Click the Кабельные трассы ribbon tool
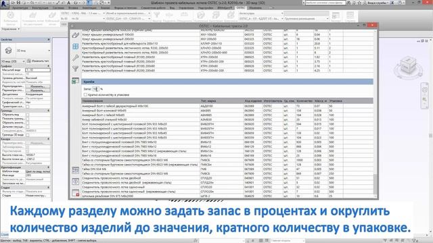The height and width of the screenshot is (243, 433). click(x=11, y=18)
